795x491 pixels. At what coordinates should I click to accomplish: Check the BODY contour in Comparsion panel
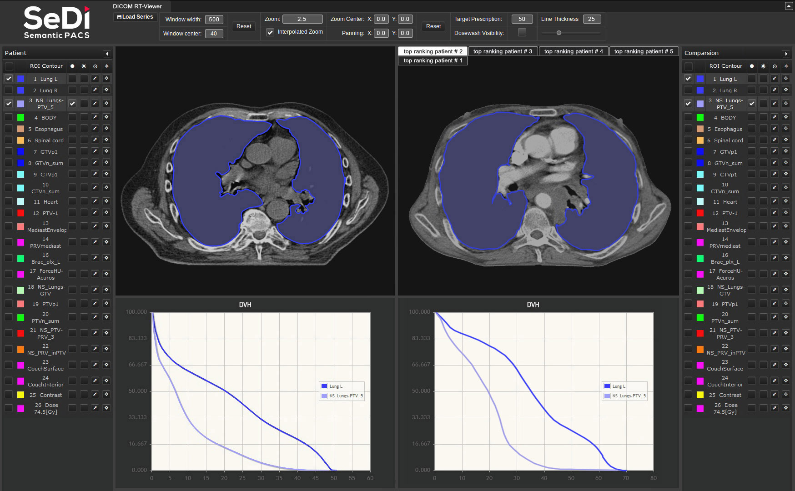coord(688,117)
